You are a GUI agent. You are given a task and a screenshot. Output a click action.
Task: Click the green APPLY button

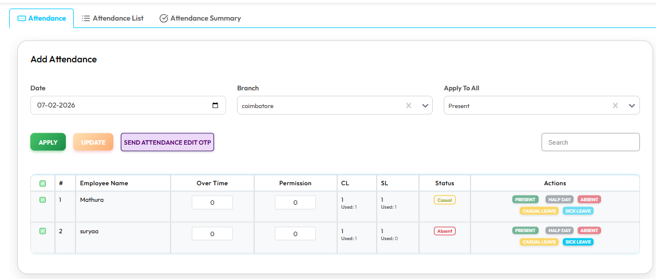pos(48,142)
